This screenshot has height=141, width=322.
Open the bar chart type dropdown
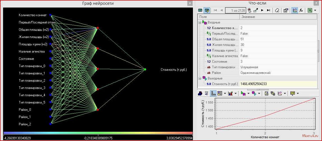[235, 94]
